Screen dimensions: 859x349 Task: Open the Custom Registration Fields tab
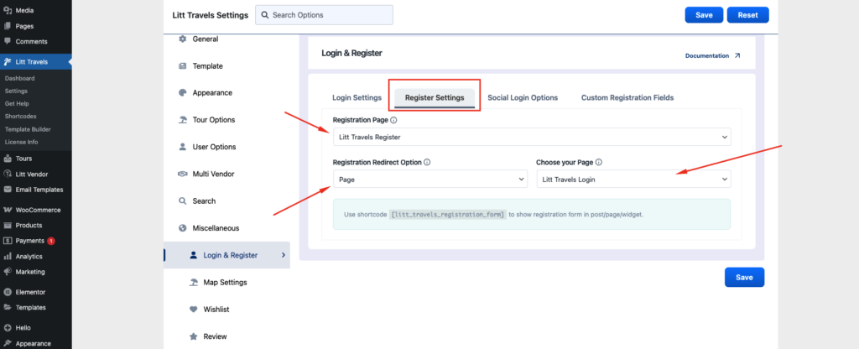[x=627, y=97]
